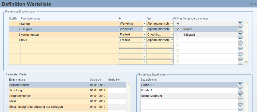The height and width of the screenshot is (112, 257).
Task: Open detail icon in the Notiz row
Action: pyautogui.click(x=240, y=40)
